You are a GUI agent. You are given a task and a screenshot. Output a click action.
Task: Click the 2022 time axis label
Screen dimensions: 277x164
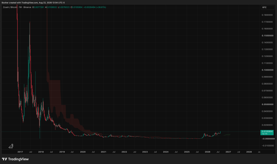(124, 152)
